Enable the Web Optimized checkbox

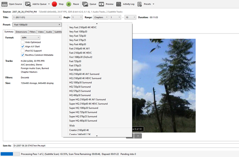pyautogui.click(x=23, y=42)
